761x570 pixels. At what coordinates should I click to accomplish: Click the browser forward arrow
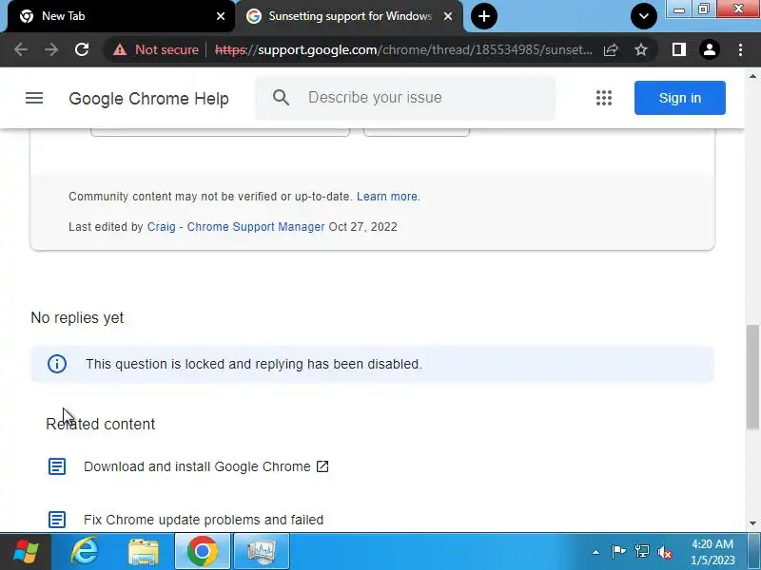(x=51, y=49)
